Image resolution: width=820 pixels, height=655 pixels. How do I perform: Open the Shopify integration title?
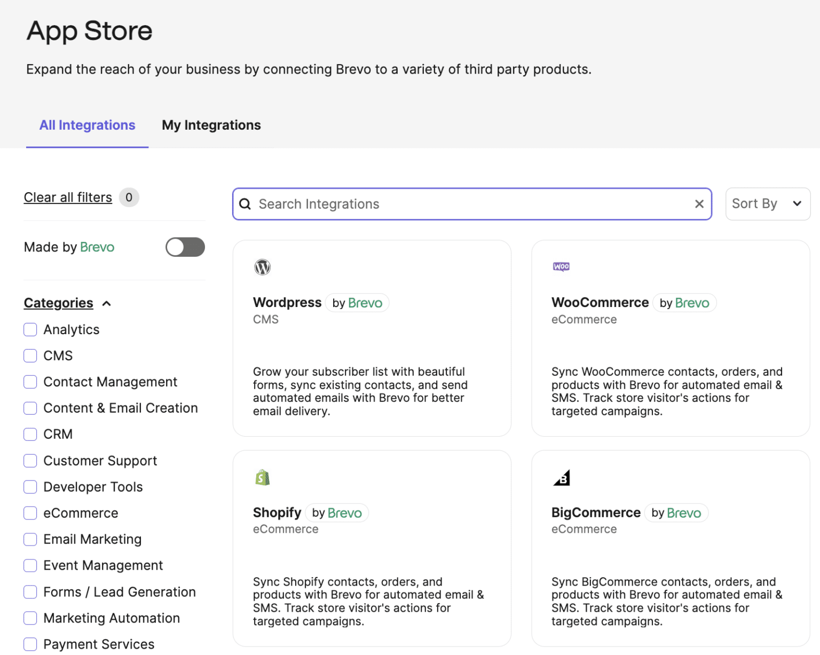[x=277, y=512]
